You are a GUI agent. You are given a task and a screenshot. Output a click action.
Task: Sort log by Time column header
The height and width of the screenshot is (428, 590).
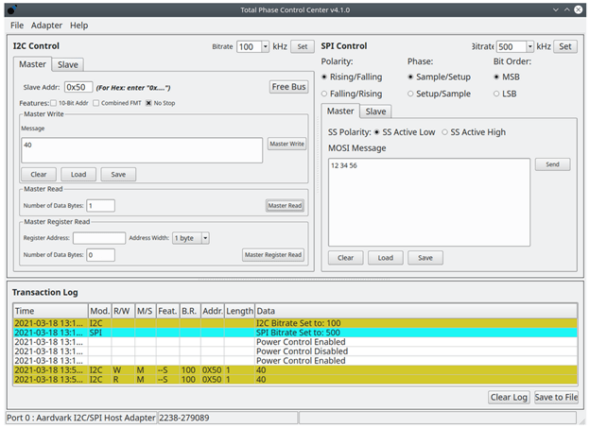click(50, 311)
